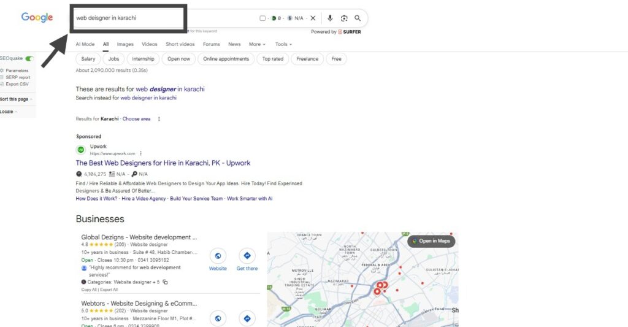
Task: Apply the Open now filter chip
Action: pyautogui.click(x=178, y=59)
